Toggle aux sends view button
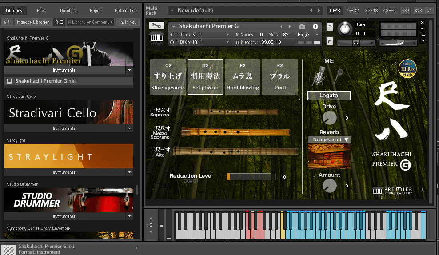Image resolution: width=439 pixels, height=255 pixels. [x=419, y=10]
